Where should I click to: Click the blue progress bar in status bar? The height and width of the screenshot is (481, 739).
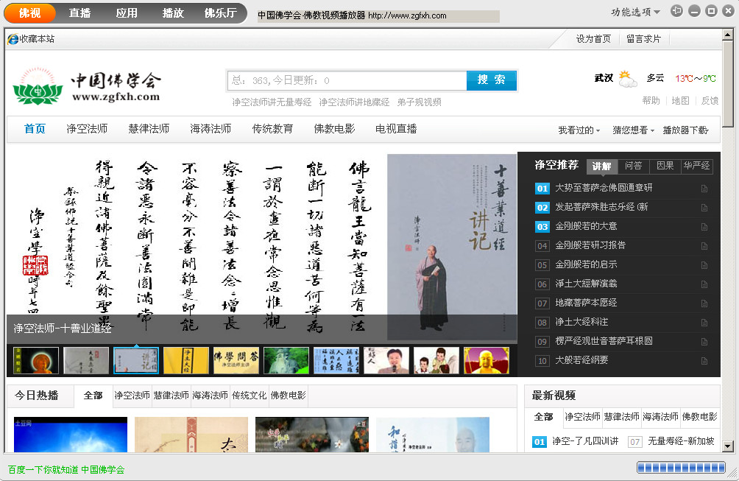tap(681, 468)
